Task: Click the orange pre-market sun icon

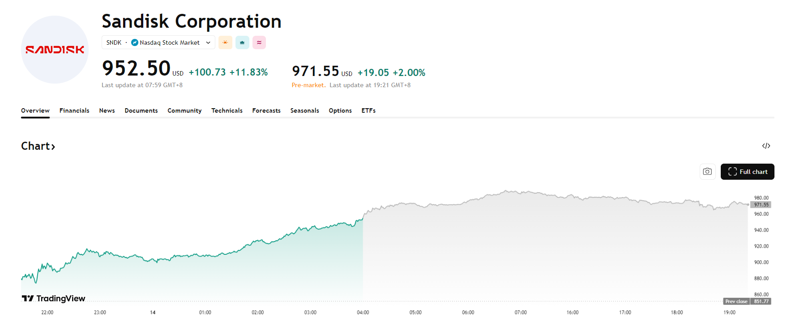Action: click(x=225, y=42)
